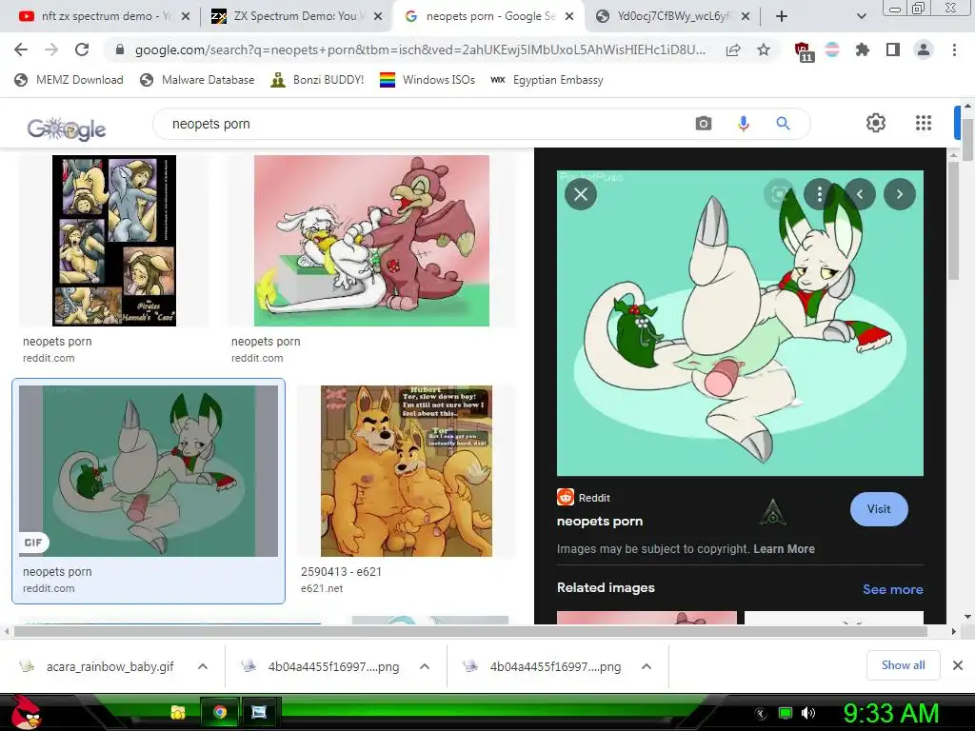Click the Google search input field
Viewport: 975px width, 731px height.
pos(423,124)
